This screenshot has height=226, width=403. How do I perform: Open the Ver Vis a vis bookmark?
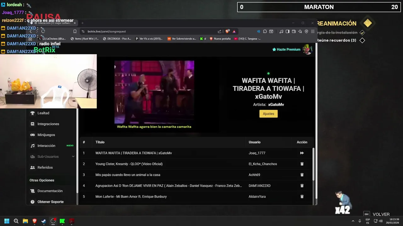point(149,39)
